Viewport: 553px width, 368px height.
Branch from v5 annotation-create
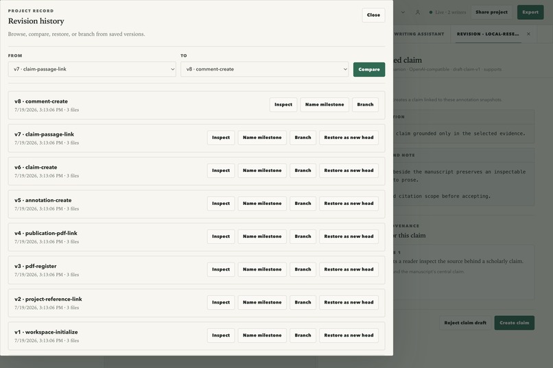pos(303,204)
